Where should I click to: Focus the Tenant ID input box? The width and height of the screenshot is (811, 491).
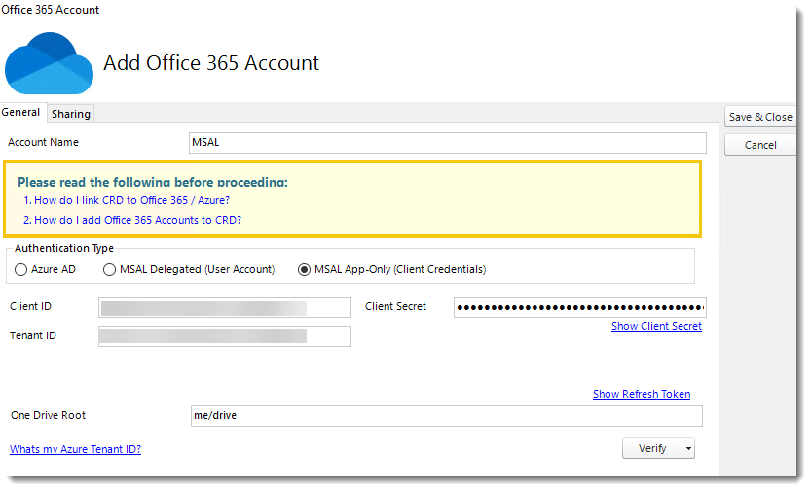224,336
